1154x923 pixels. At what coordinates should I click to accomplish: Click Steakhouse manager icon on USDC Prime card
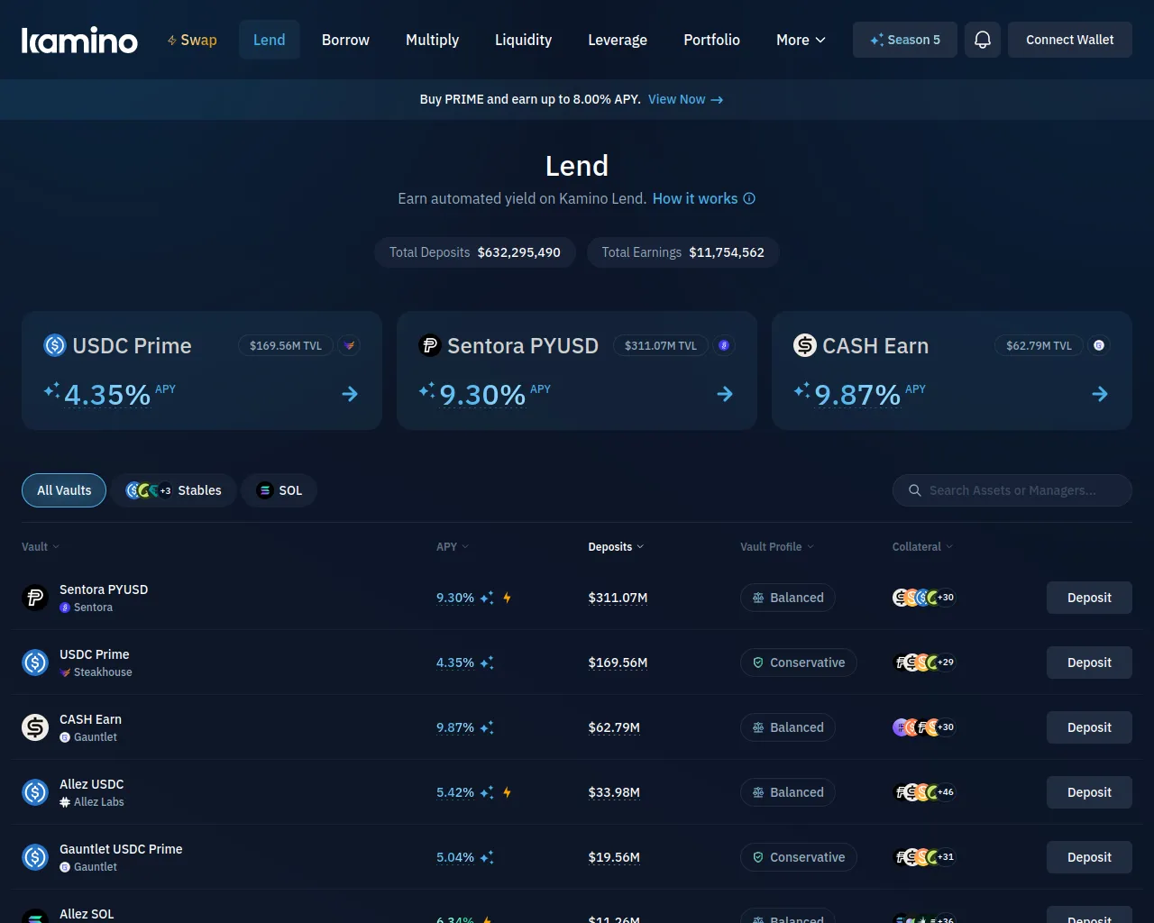[x=349, y=345]
